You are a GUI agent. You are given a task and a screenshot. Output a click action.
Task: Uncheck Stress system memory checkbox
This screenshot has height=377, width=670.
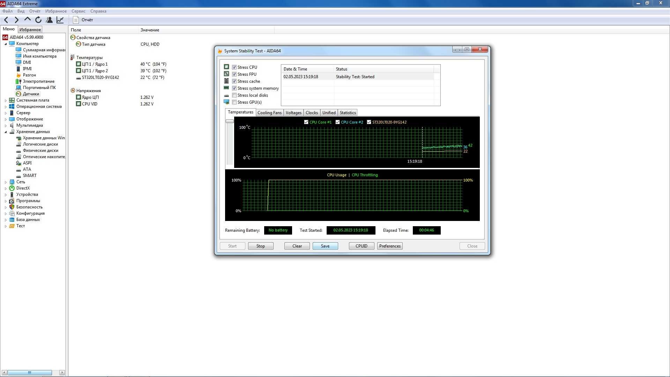tap(234, 88)
